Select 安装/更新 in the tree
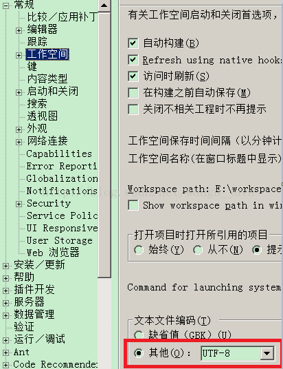 pyautogui.click(x=39, y=265)
